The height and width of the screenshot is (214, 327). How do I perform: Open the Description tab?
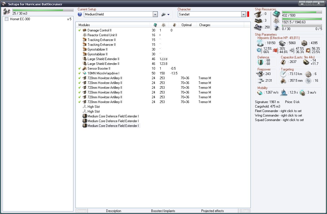pos(113,211)
